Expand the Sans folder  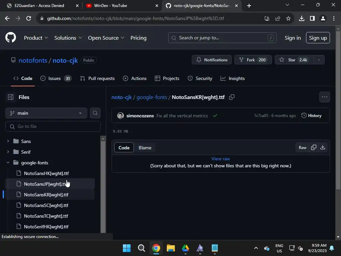click(x=8, y=141)
